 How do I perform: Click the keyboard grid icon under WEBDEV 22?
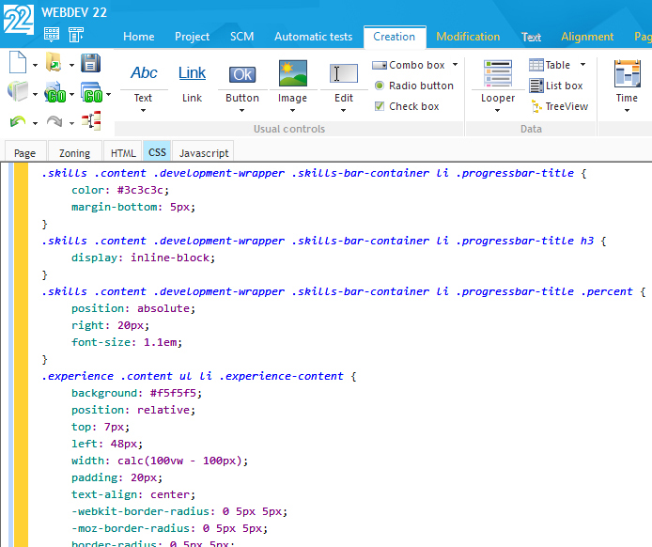(52, 35)
